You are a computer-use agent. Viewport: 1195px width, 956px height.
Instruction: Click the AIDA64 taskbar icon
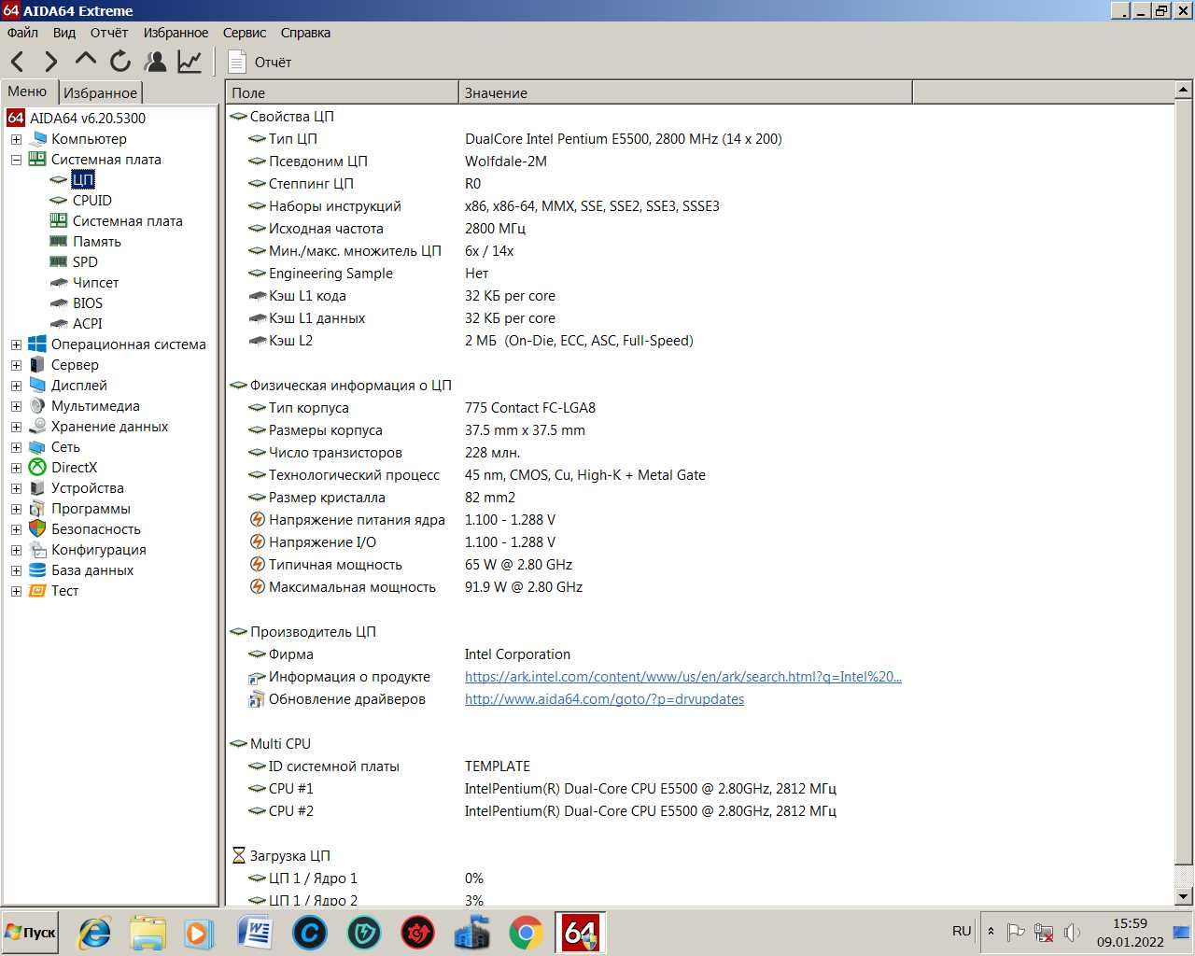tap(580, 933)
